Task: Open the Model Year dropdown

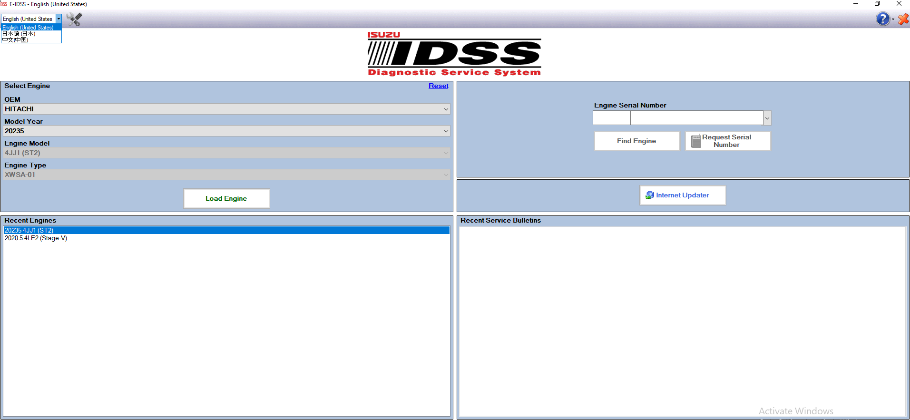Action: (x=446, y=131)
